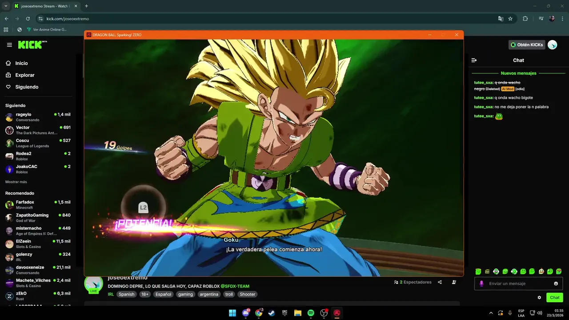Open Ver Anime Online bookmark
The height and width of the screenshot is (320, 569).
(46, 30)
